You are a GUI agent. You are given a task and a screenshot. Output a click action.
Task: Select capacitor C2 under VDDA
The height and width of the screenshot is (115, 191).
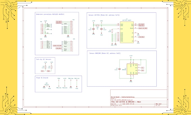[x=101, y=29]
